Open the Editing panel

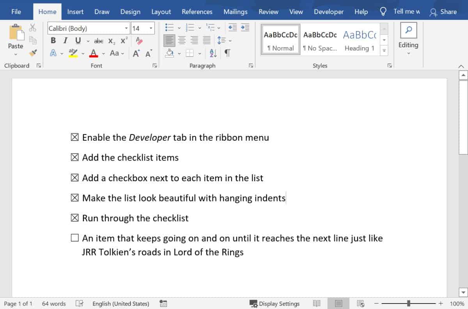(408, 38)
